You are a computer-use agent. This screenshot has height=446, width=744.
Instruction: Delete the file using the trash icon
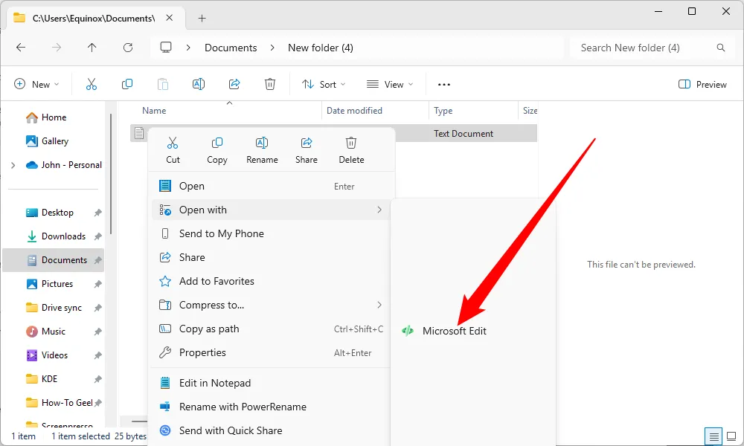pyautogui.click(x=350, y=149)
